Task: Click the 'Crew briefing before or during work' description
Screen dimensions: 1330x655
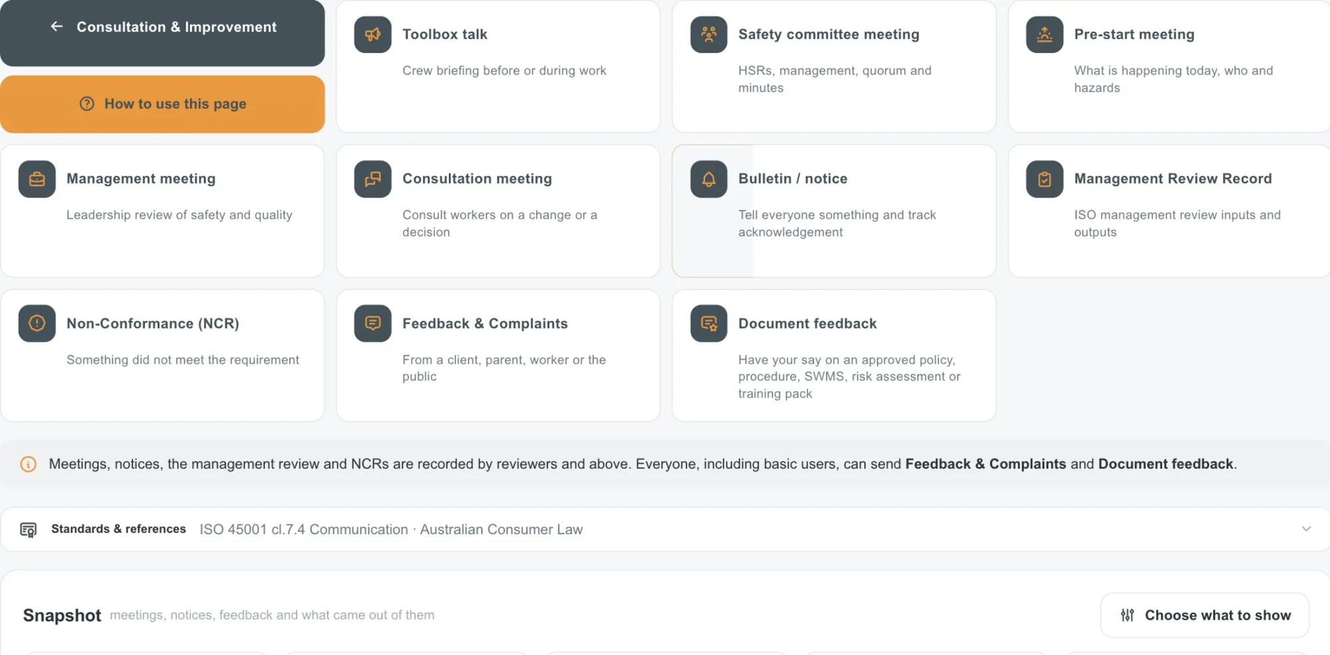Action: click(x=504, y=70)
